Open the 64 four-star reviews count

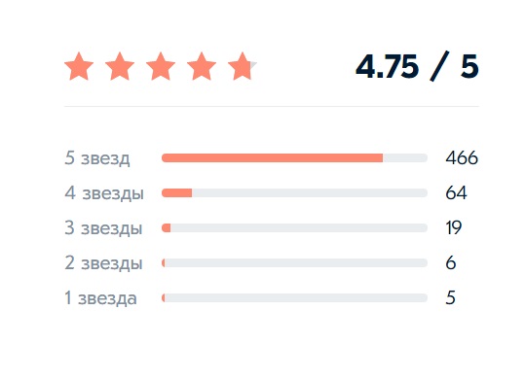click(456, 193)
